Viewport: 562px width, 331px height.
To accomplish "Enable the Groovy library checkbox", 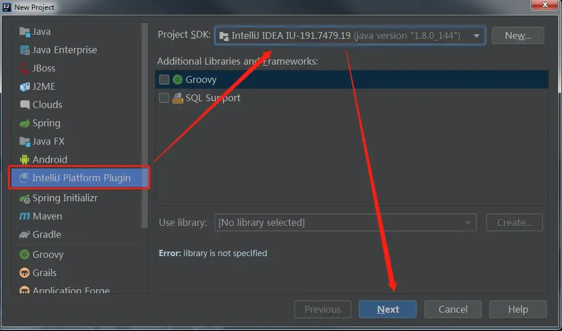I will tap(164, 79).
